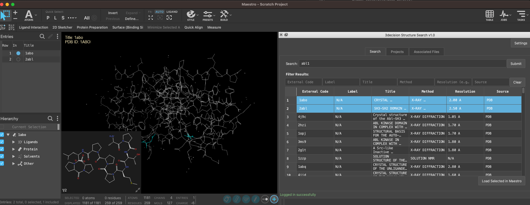Open the Presets dropdown arrow
530x205 pixels.
point(214,15)
